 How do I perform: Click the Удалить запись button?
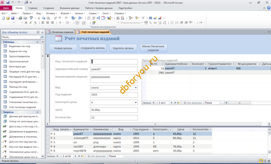pos(123,48)
